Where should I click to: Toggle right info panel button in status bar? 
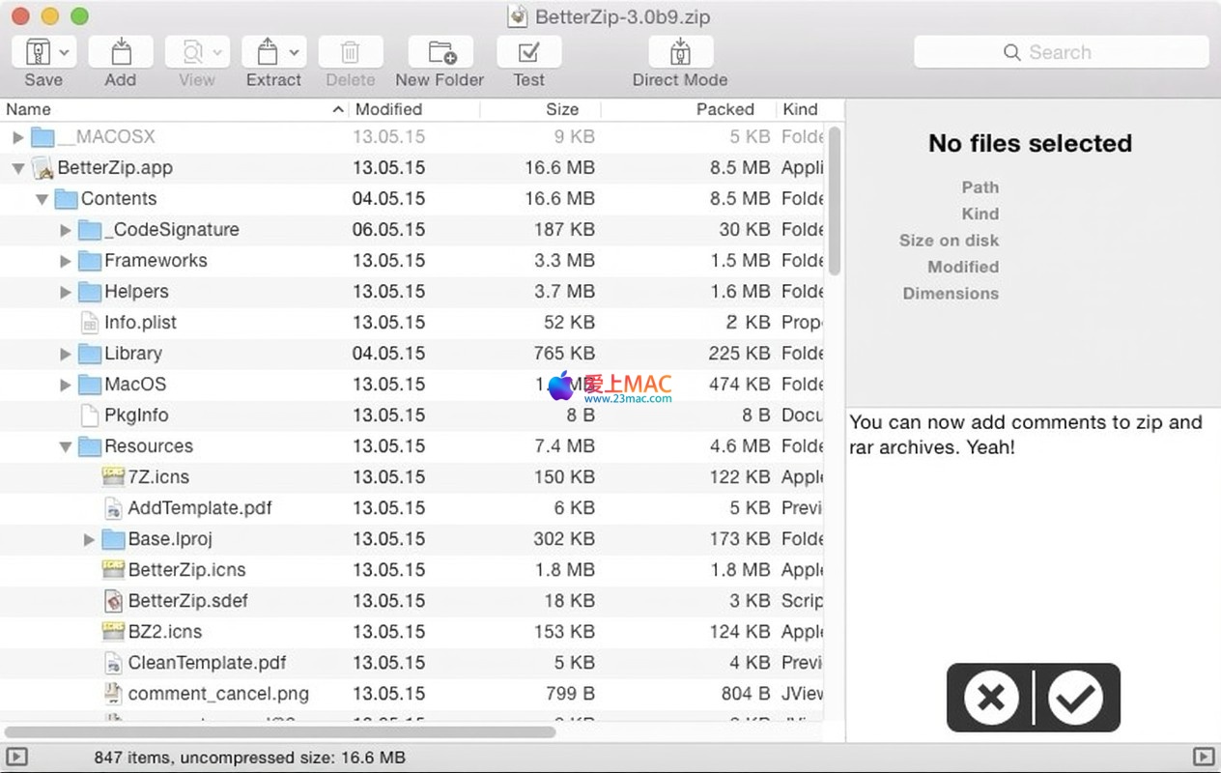coord(1203,757)
